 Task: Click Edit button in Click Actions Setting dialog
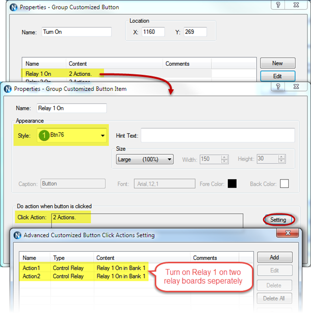tap(275, 271)
